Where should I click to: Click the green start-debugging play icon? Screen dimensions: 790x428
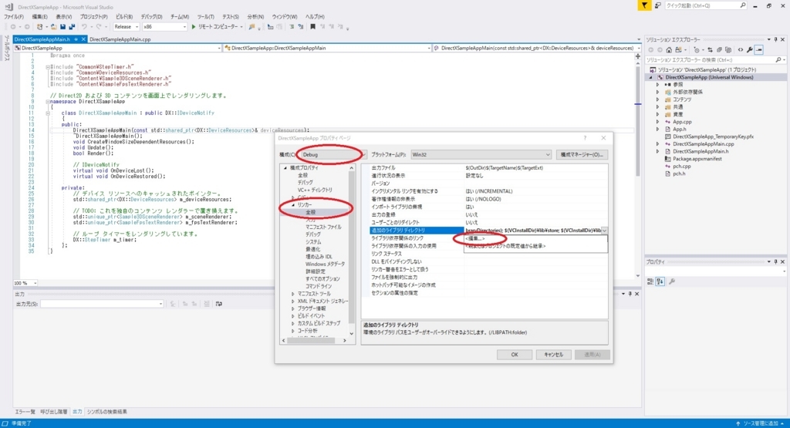(x=193, y=27)
